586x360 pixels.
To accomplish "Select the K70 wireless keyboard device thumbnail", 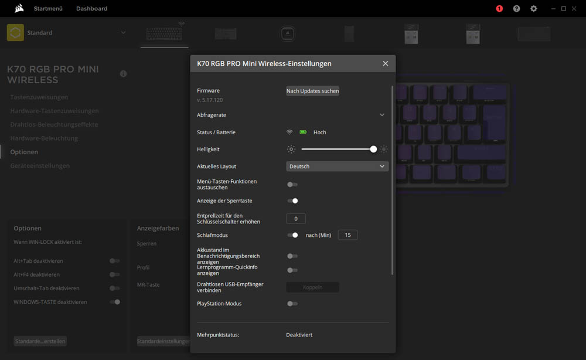I will (165, 33).
